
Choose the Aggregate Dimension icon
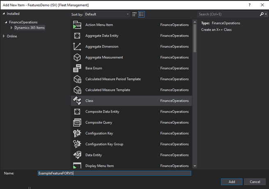[x=77, y=47]
